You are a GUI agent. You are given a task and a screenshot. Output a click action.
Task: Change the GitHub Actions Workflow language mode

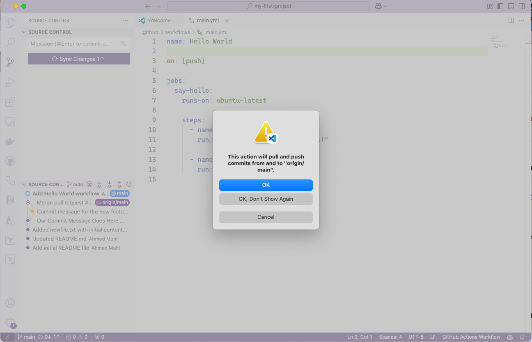click(x=471, y=337)
